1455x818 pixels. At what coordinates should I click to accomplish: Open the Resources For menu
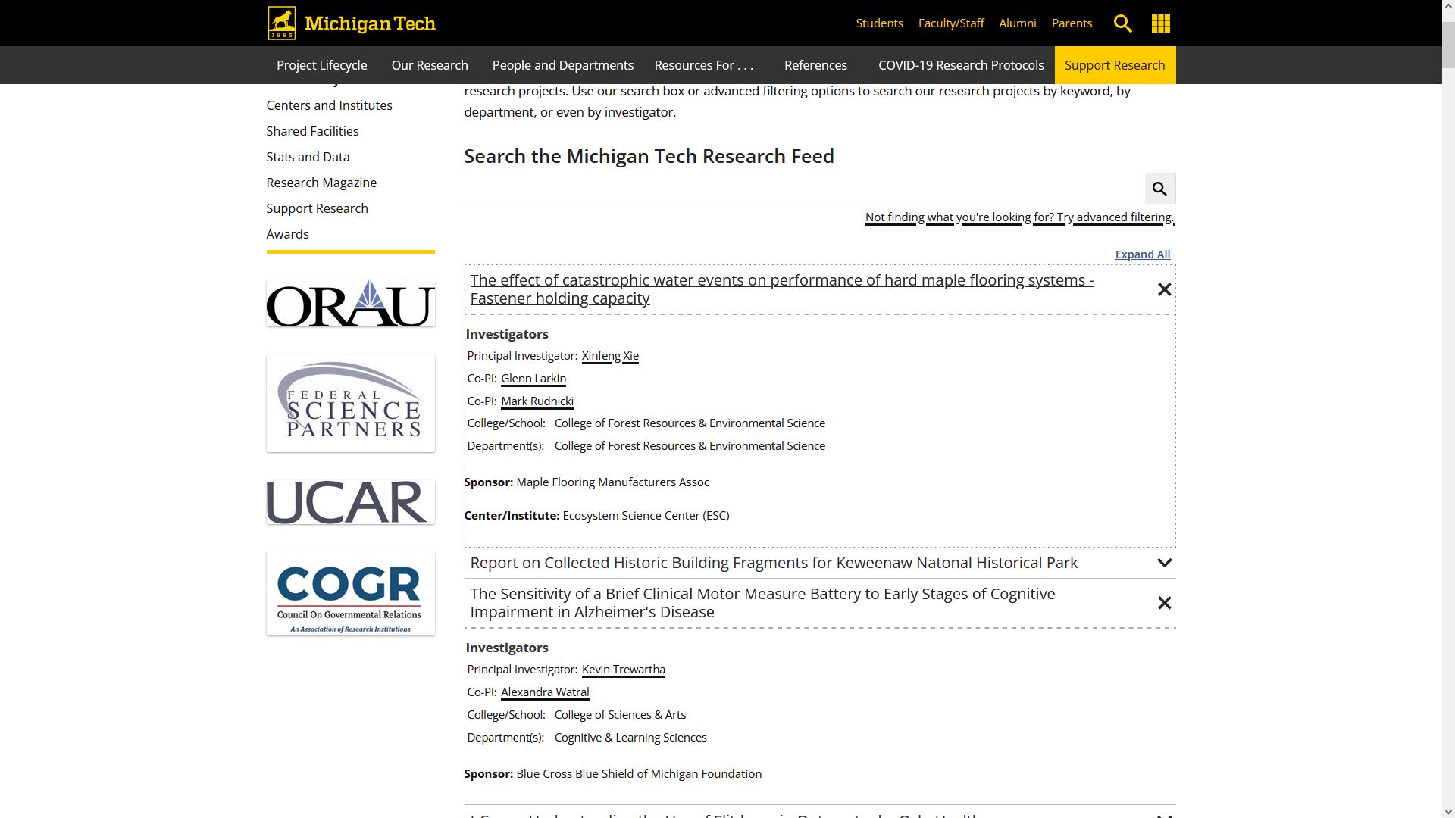click(704, 65)
